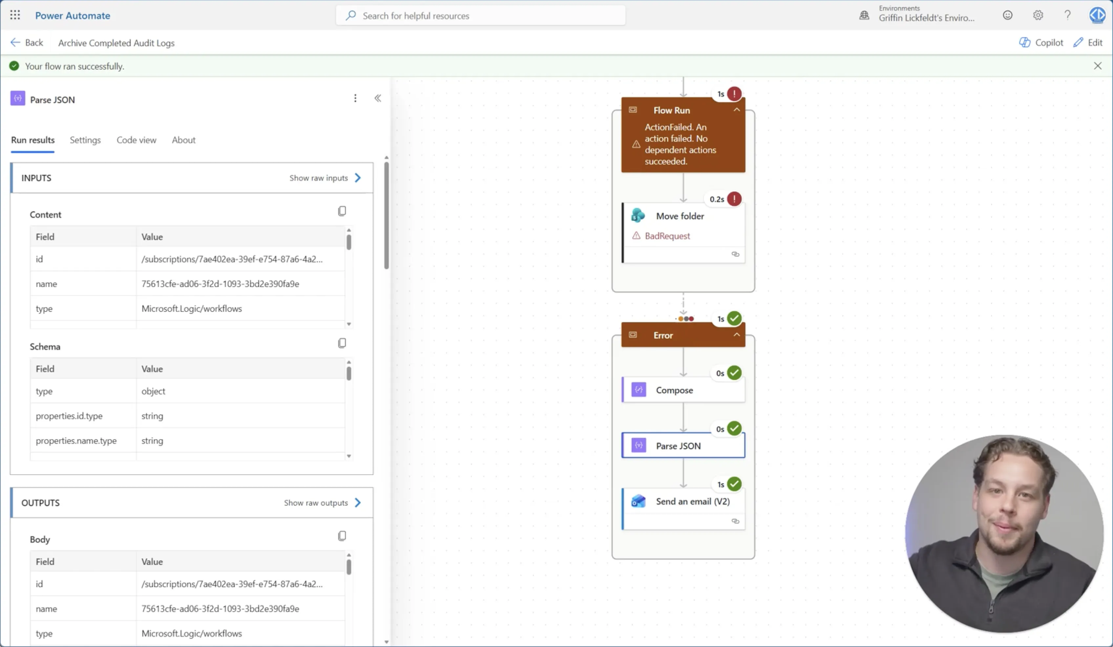Switch to the Run results tab
Viewport: 1113px width, 647px height.
pos(33,140)
